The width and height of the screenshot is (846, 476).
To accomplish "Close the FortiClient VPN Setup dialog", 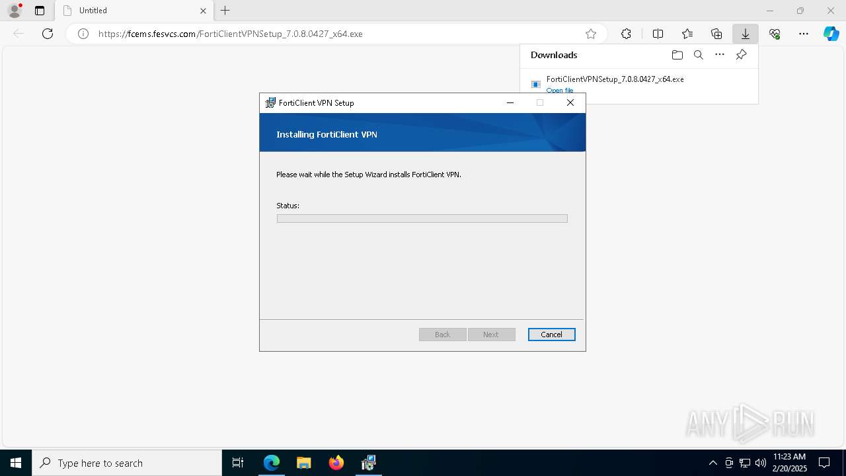I will tap(570, 102).
